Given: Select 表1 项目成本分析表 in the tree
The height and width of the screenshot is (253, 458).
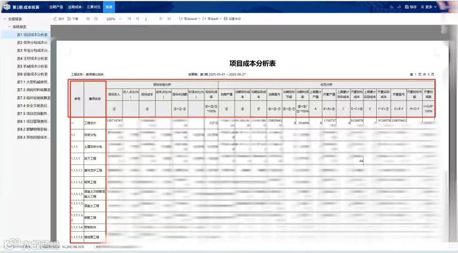Looking at the screenshot, I should pos(32,34).
